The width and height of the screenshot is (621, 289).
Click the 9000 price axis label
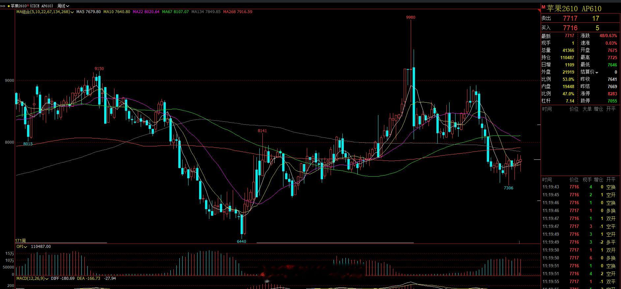click(10, 81)
